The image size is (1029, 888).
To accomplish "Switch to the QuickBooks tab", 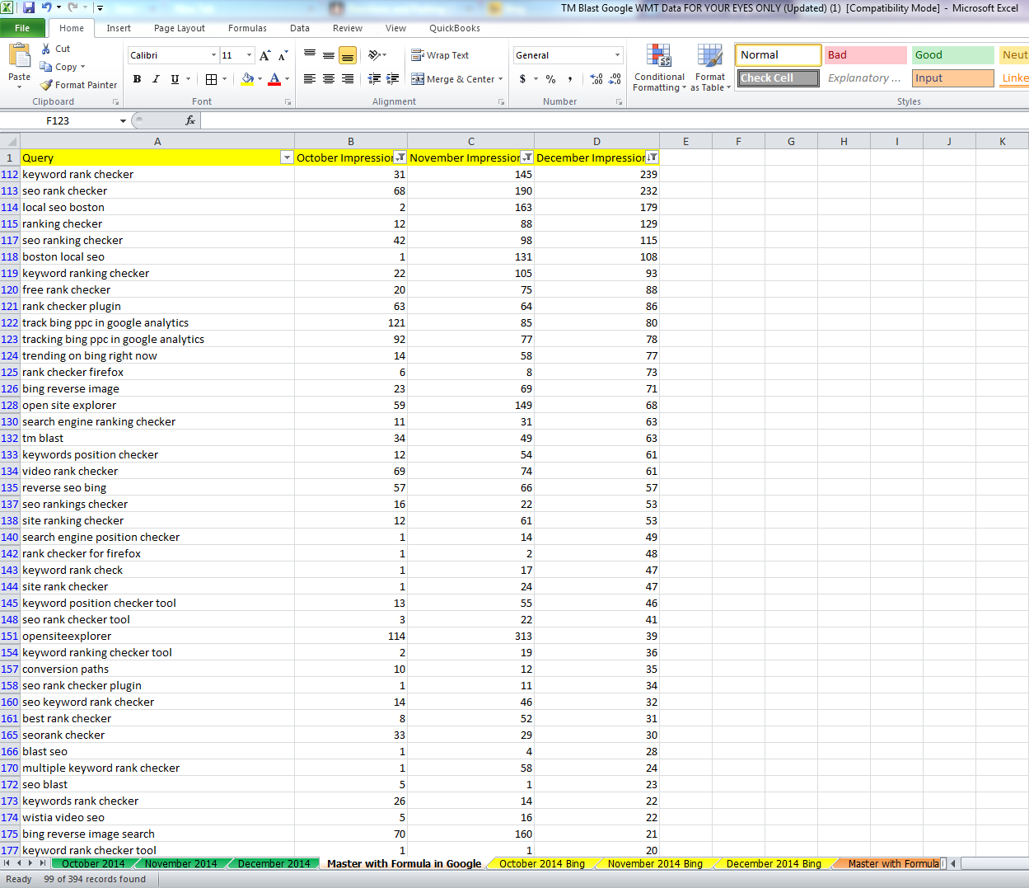I will pyautogui.click(x=455, y=28).
